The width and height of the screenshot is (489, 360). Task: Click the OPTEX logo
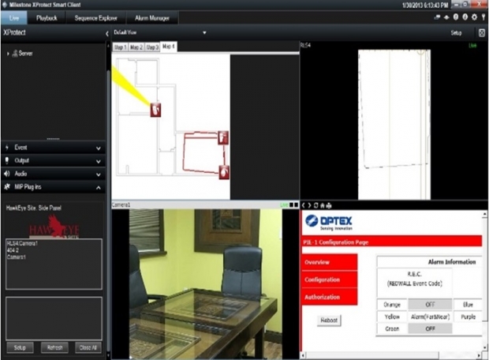[x=329, y=223]
